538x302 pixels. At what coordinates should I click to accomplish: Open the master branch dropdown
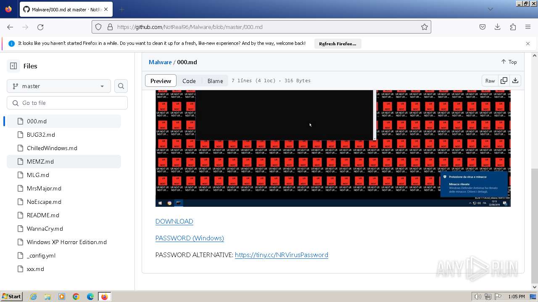[59, 86]
